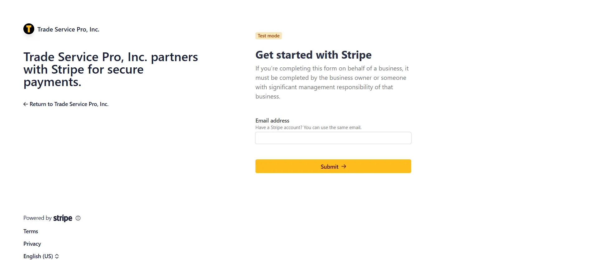This screenshot has width=595, height=275.
Task: Click the Trade Service Pro circular logo
Action: (29, 29)
